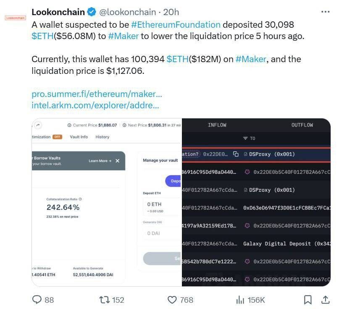
Task: Click the TO column filter icon
Action: (x=245, y=138)
